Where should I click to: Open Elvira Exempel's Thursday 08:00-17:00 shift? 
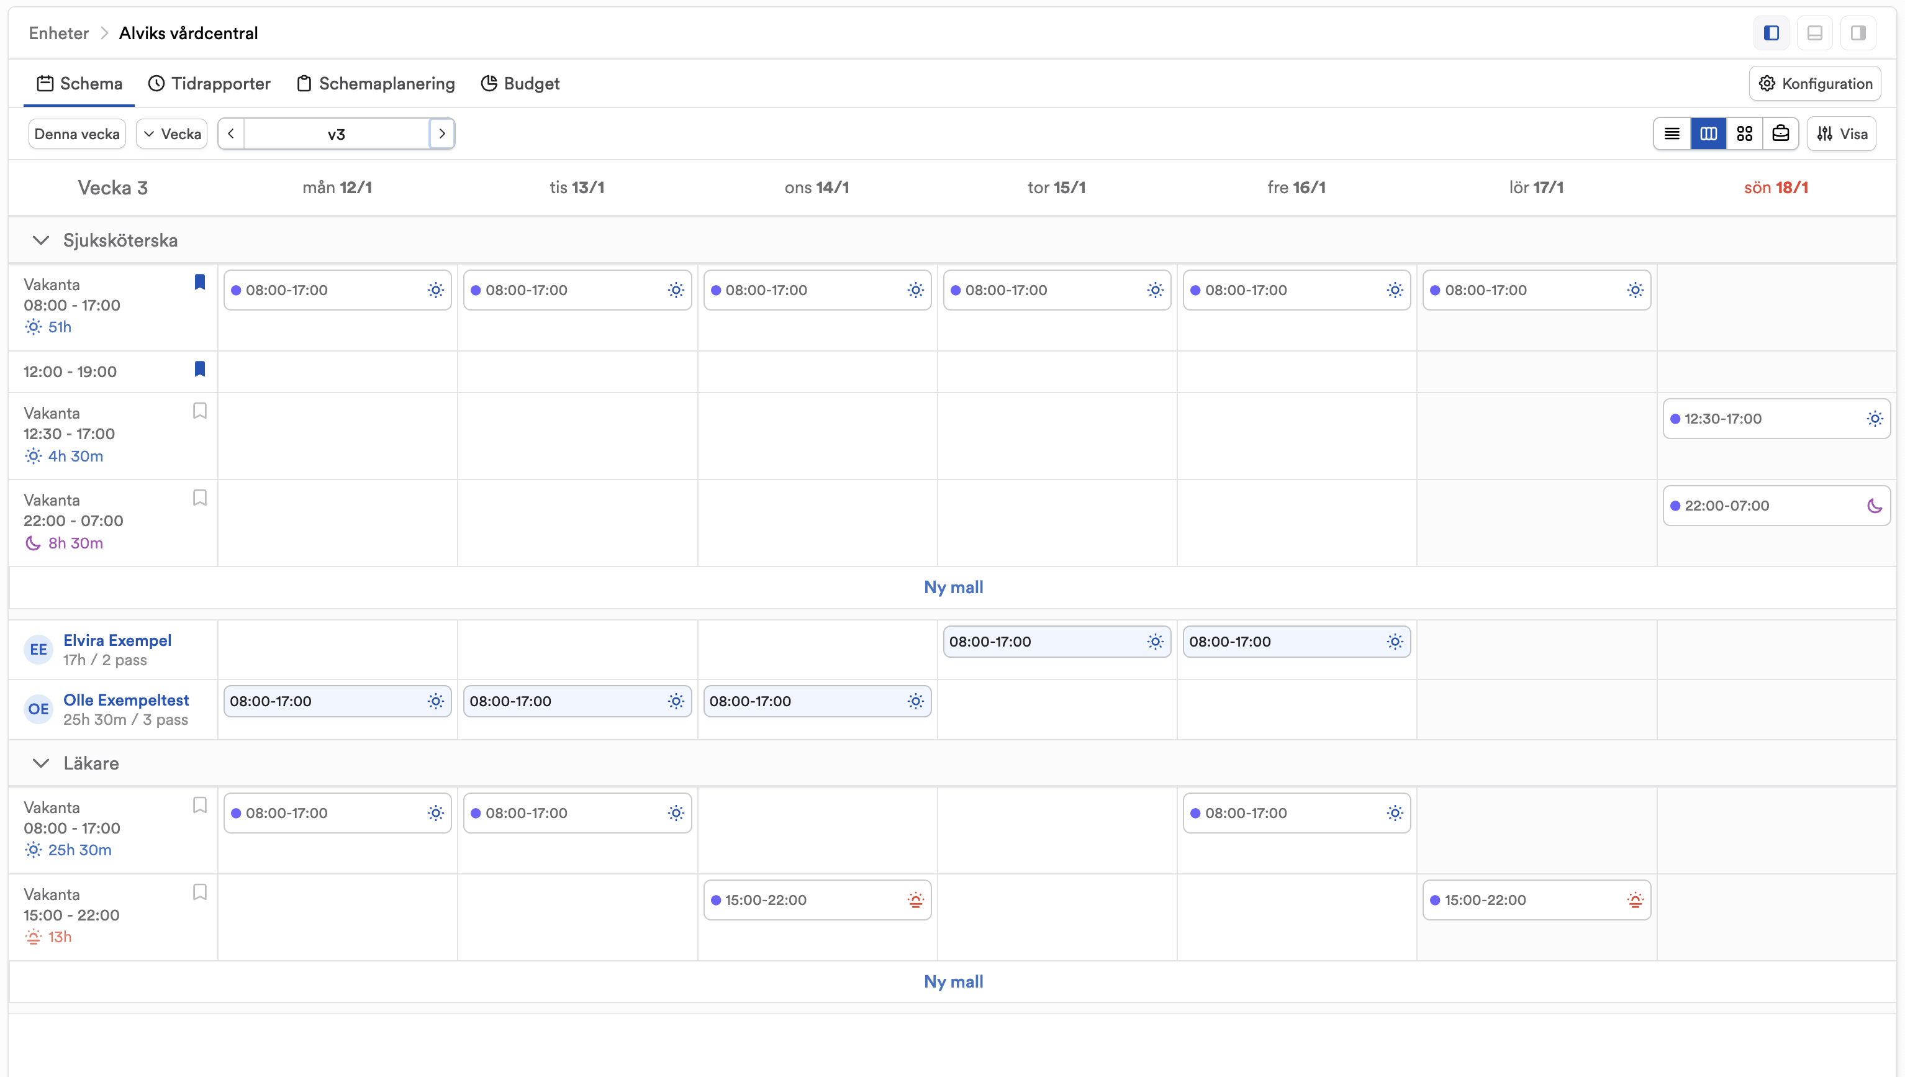[1057, 642]
